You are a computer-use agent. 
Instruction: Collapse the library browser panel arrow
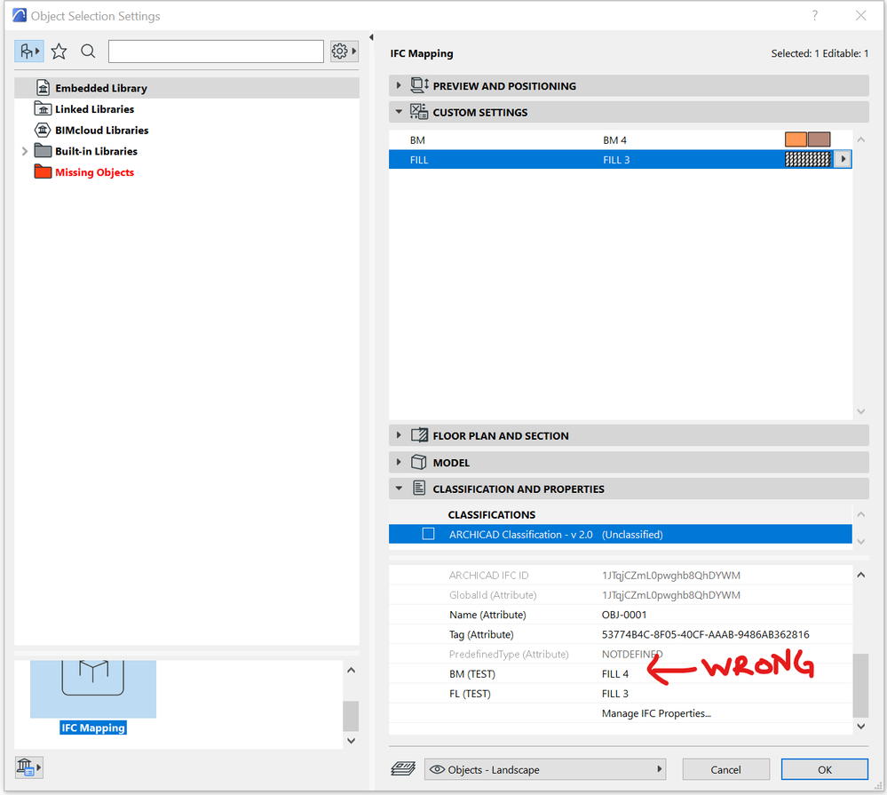click(371, 37)
